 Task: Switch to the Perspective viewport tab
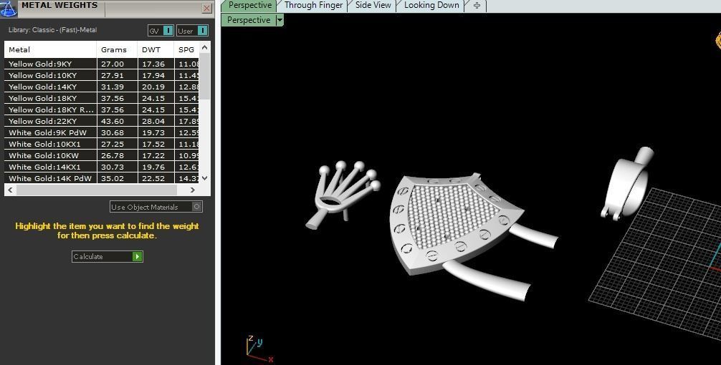249,6
